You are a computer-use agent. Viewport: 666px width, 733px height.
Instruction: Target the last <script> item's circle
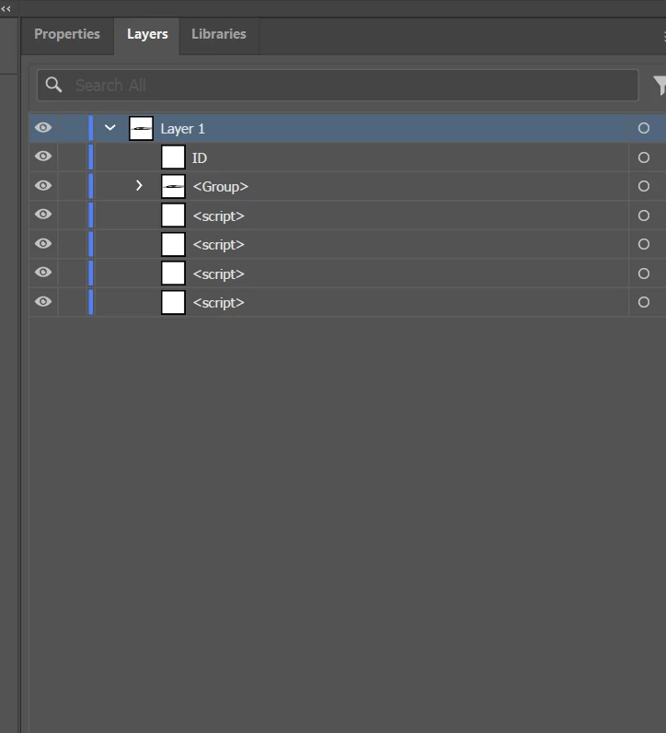pyautogui.click(x=644, y=302)
